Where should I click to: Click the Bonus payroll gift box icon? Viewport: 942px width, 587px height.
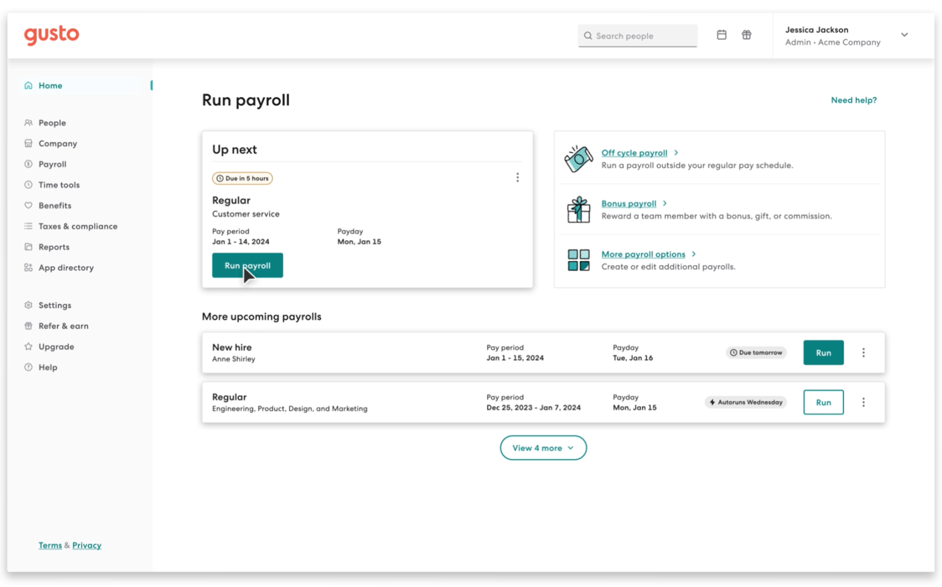click(578, 210)
